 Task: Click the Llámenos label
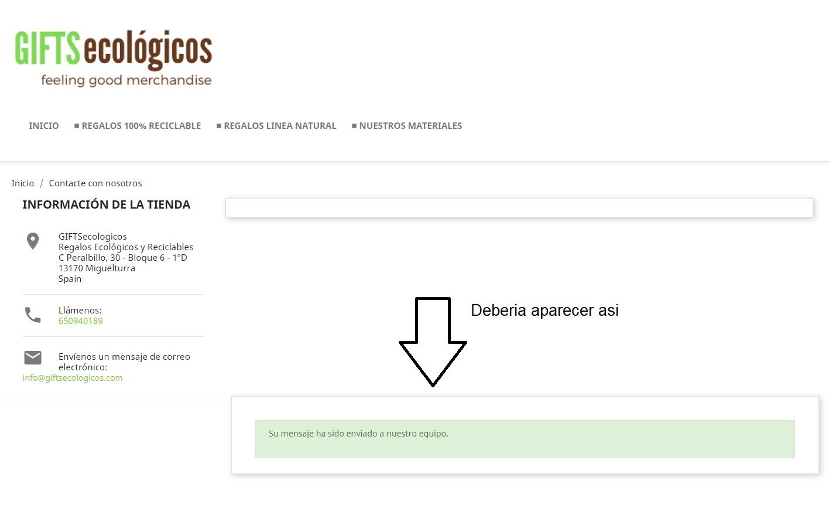(x=80, y=311)
